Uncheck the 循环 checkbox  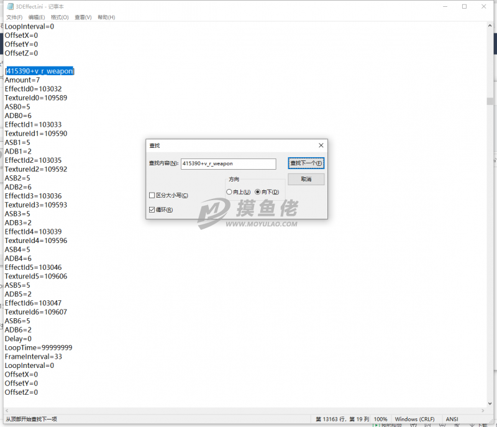point(152,210)
